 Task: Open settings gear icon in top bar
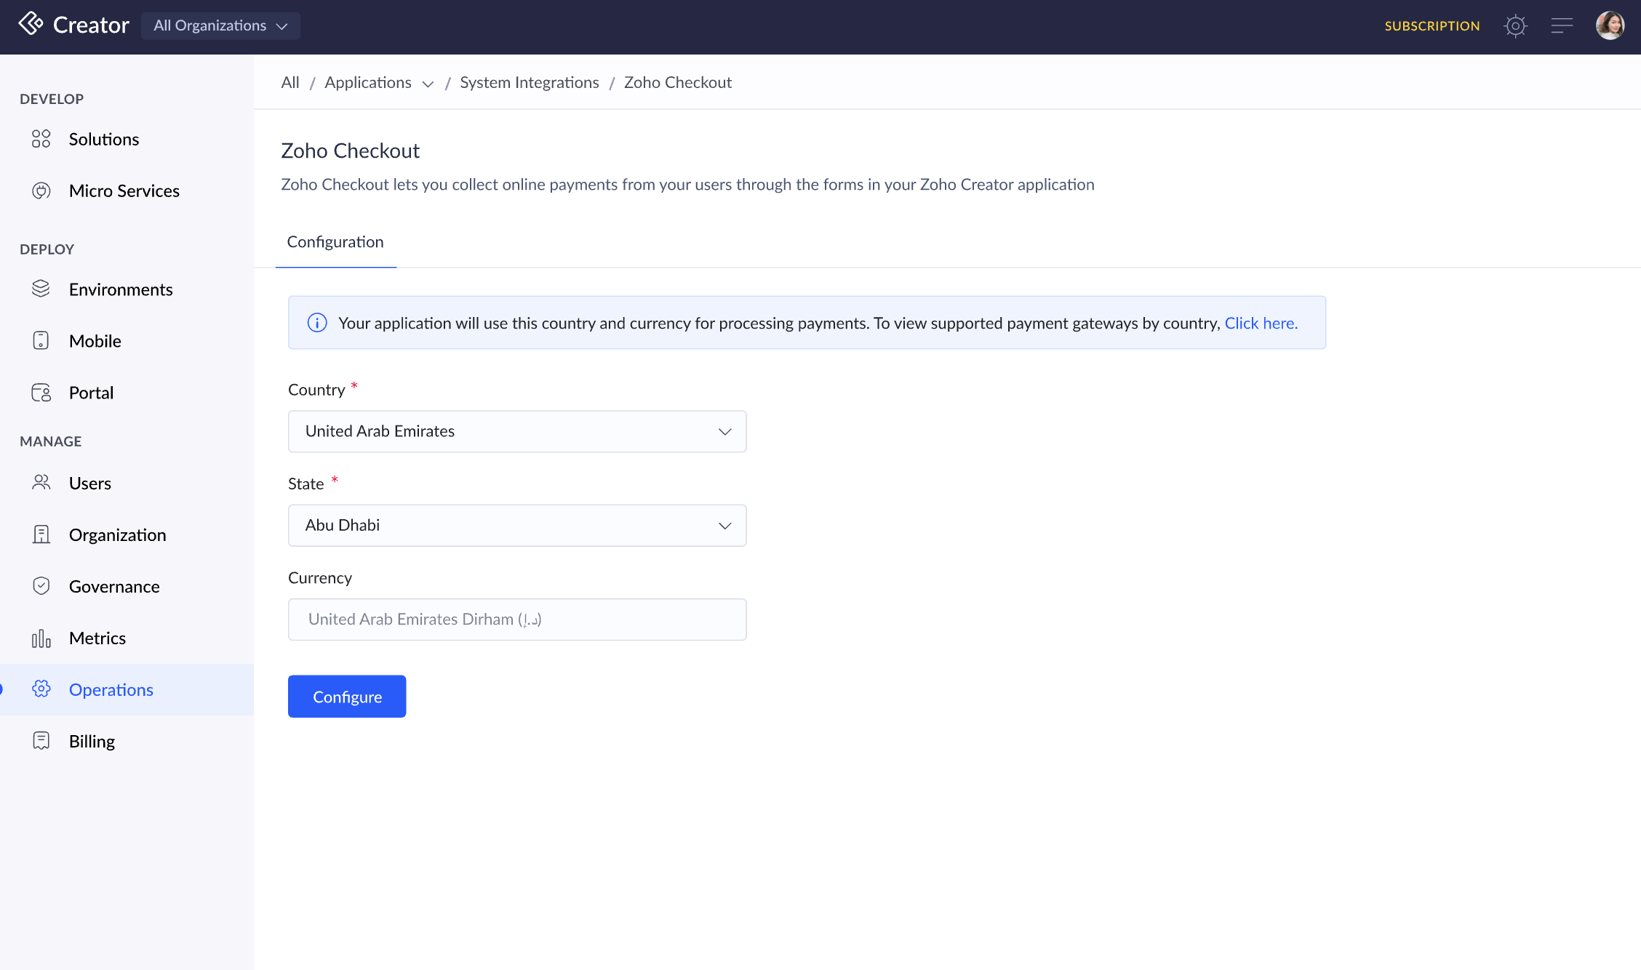(x=1515, y=26)
